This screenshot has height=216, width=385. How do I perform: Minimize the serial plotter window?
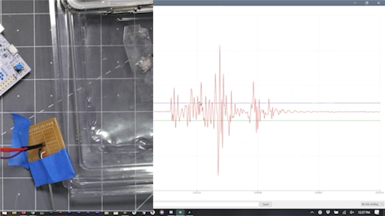click(355, 3)
